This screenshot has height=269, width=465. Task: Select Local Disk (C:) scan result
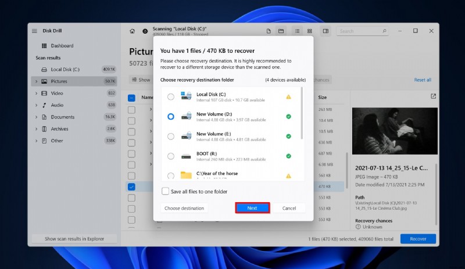pyautogui.click(x=74, y=69)
